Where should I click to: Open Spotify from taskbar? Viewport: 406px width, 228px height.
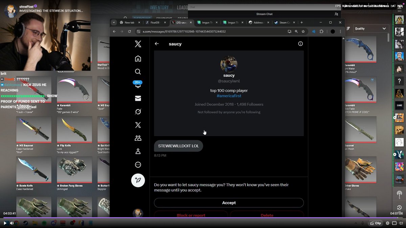point(44,223)
